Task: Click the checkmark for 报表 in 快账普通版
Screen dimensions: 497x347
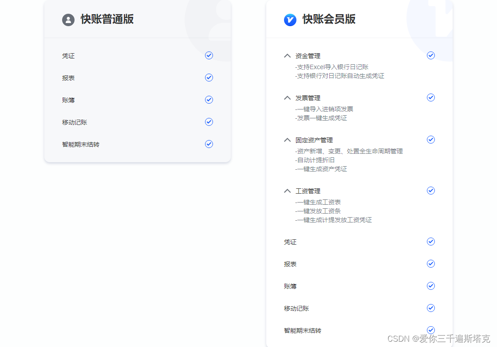Action: pyautogui.click(x=209, y=78)
